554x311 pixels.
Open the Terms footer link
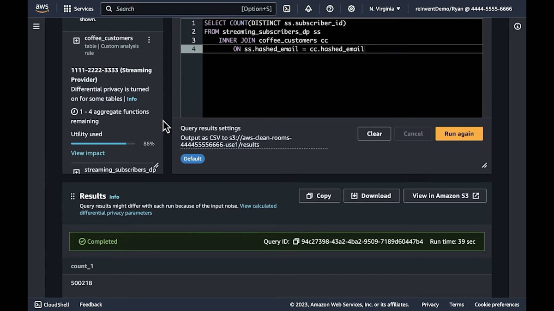coord(457,305)
